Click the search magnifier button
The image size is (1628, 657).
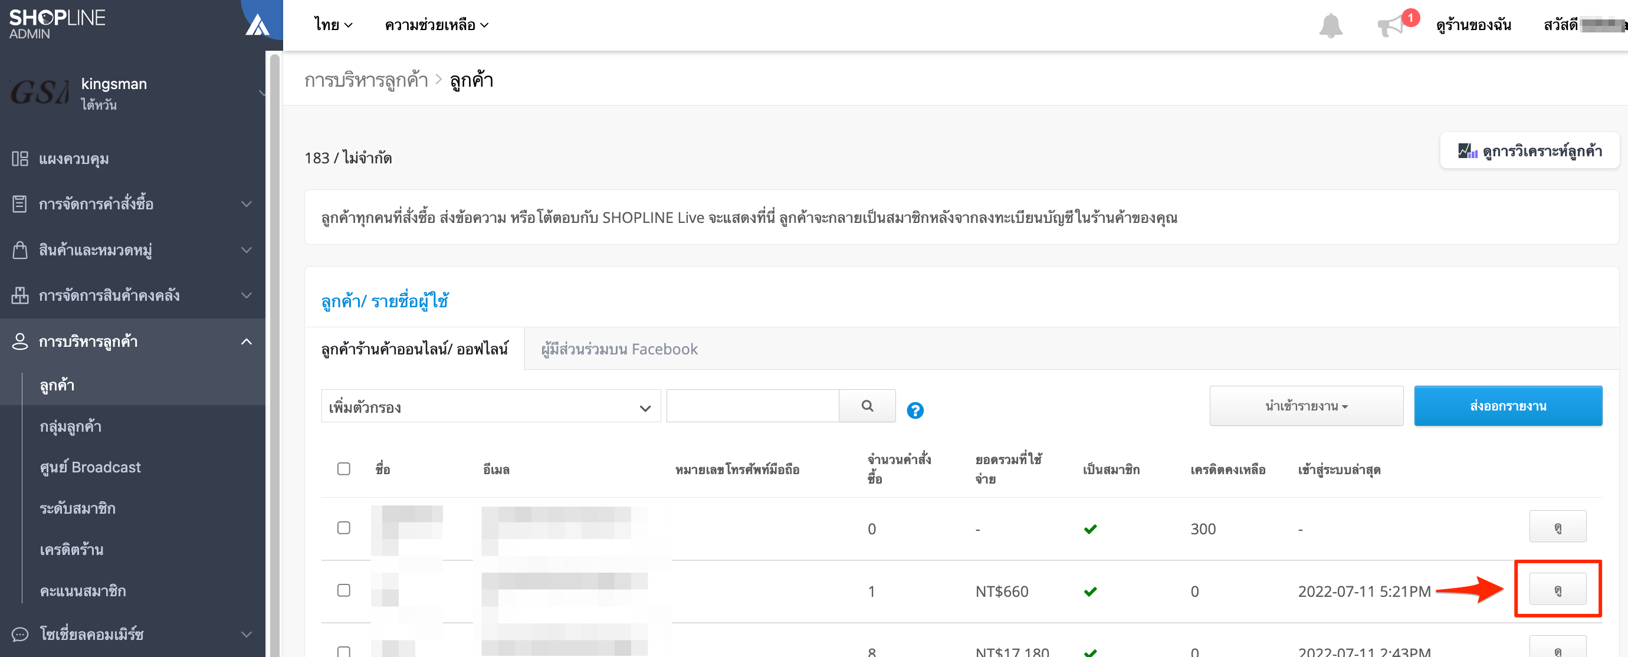[867, 406]
